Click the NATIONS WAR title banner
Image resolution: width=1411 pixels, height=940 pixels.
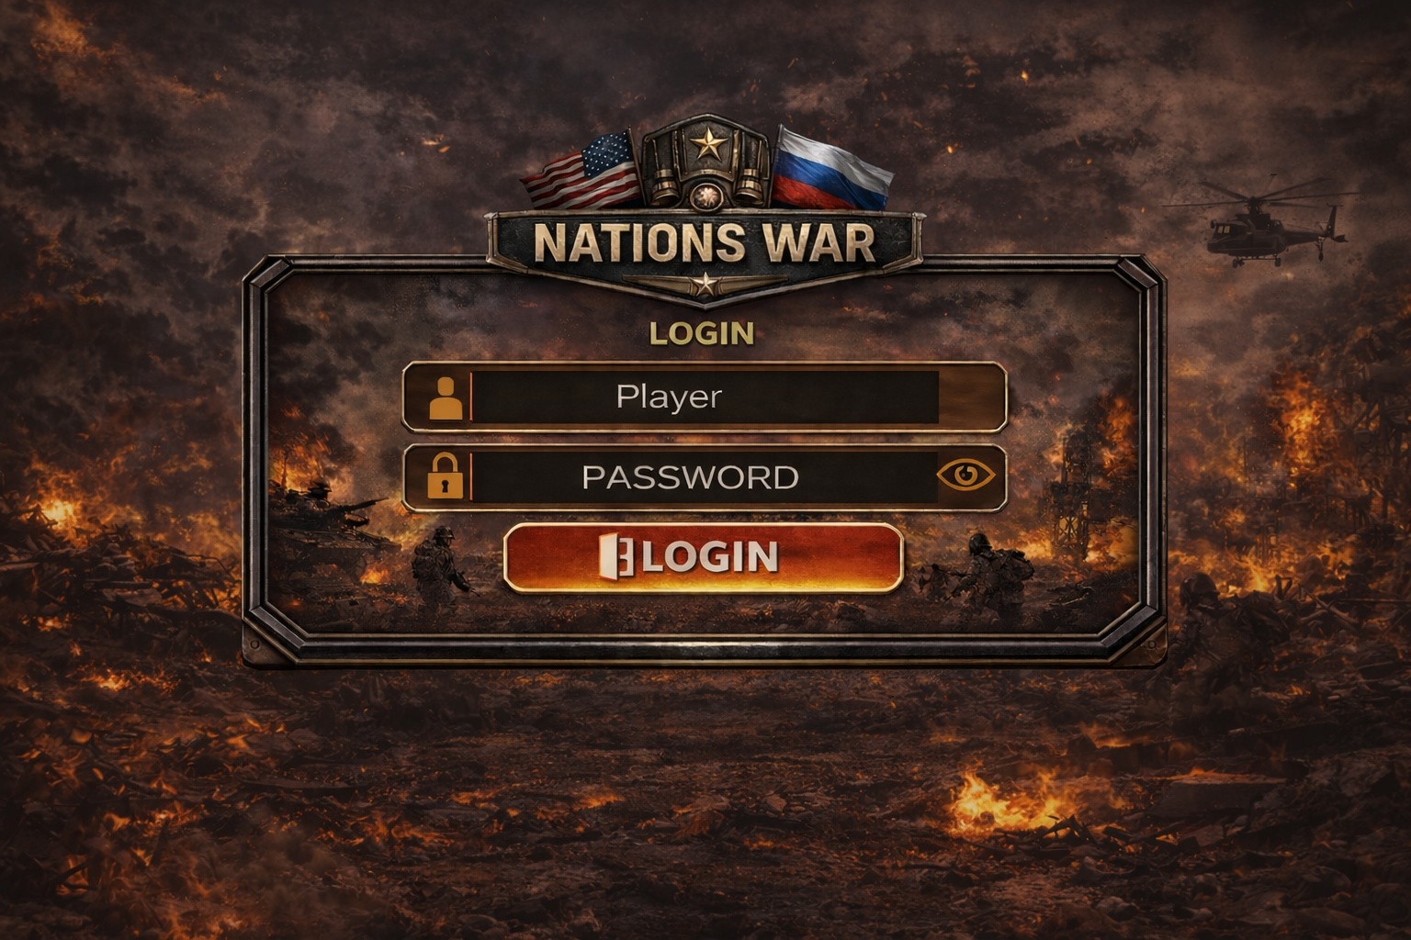tap(705, 243)
